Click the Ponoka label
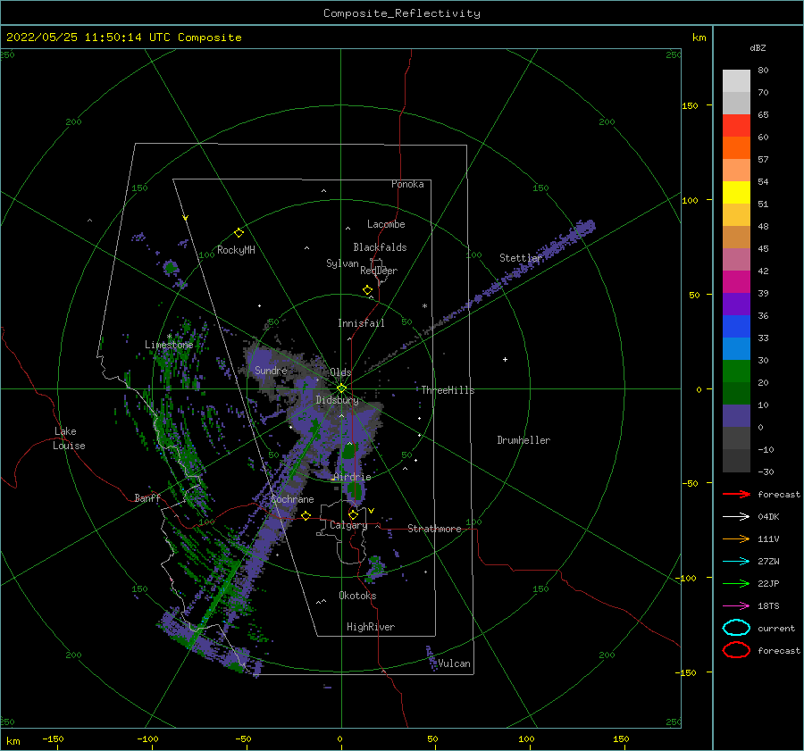This screenshot has height=751, width=804. click(x=407, y=184)
